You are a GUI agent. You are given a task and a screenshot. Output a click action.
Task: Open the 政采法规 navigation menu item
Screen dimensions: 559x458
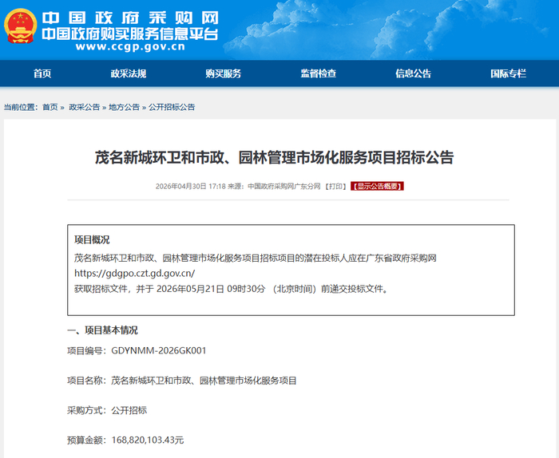coord(129,73)
